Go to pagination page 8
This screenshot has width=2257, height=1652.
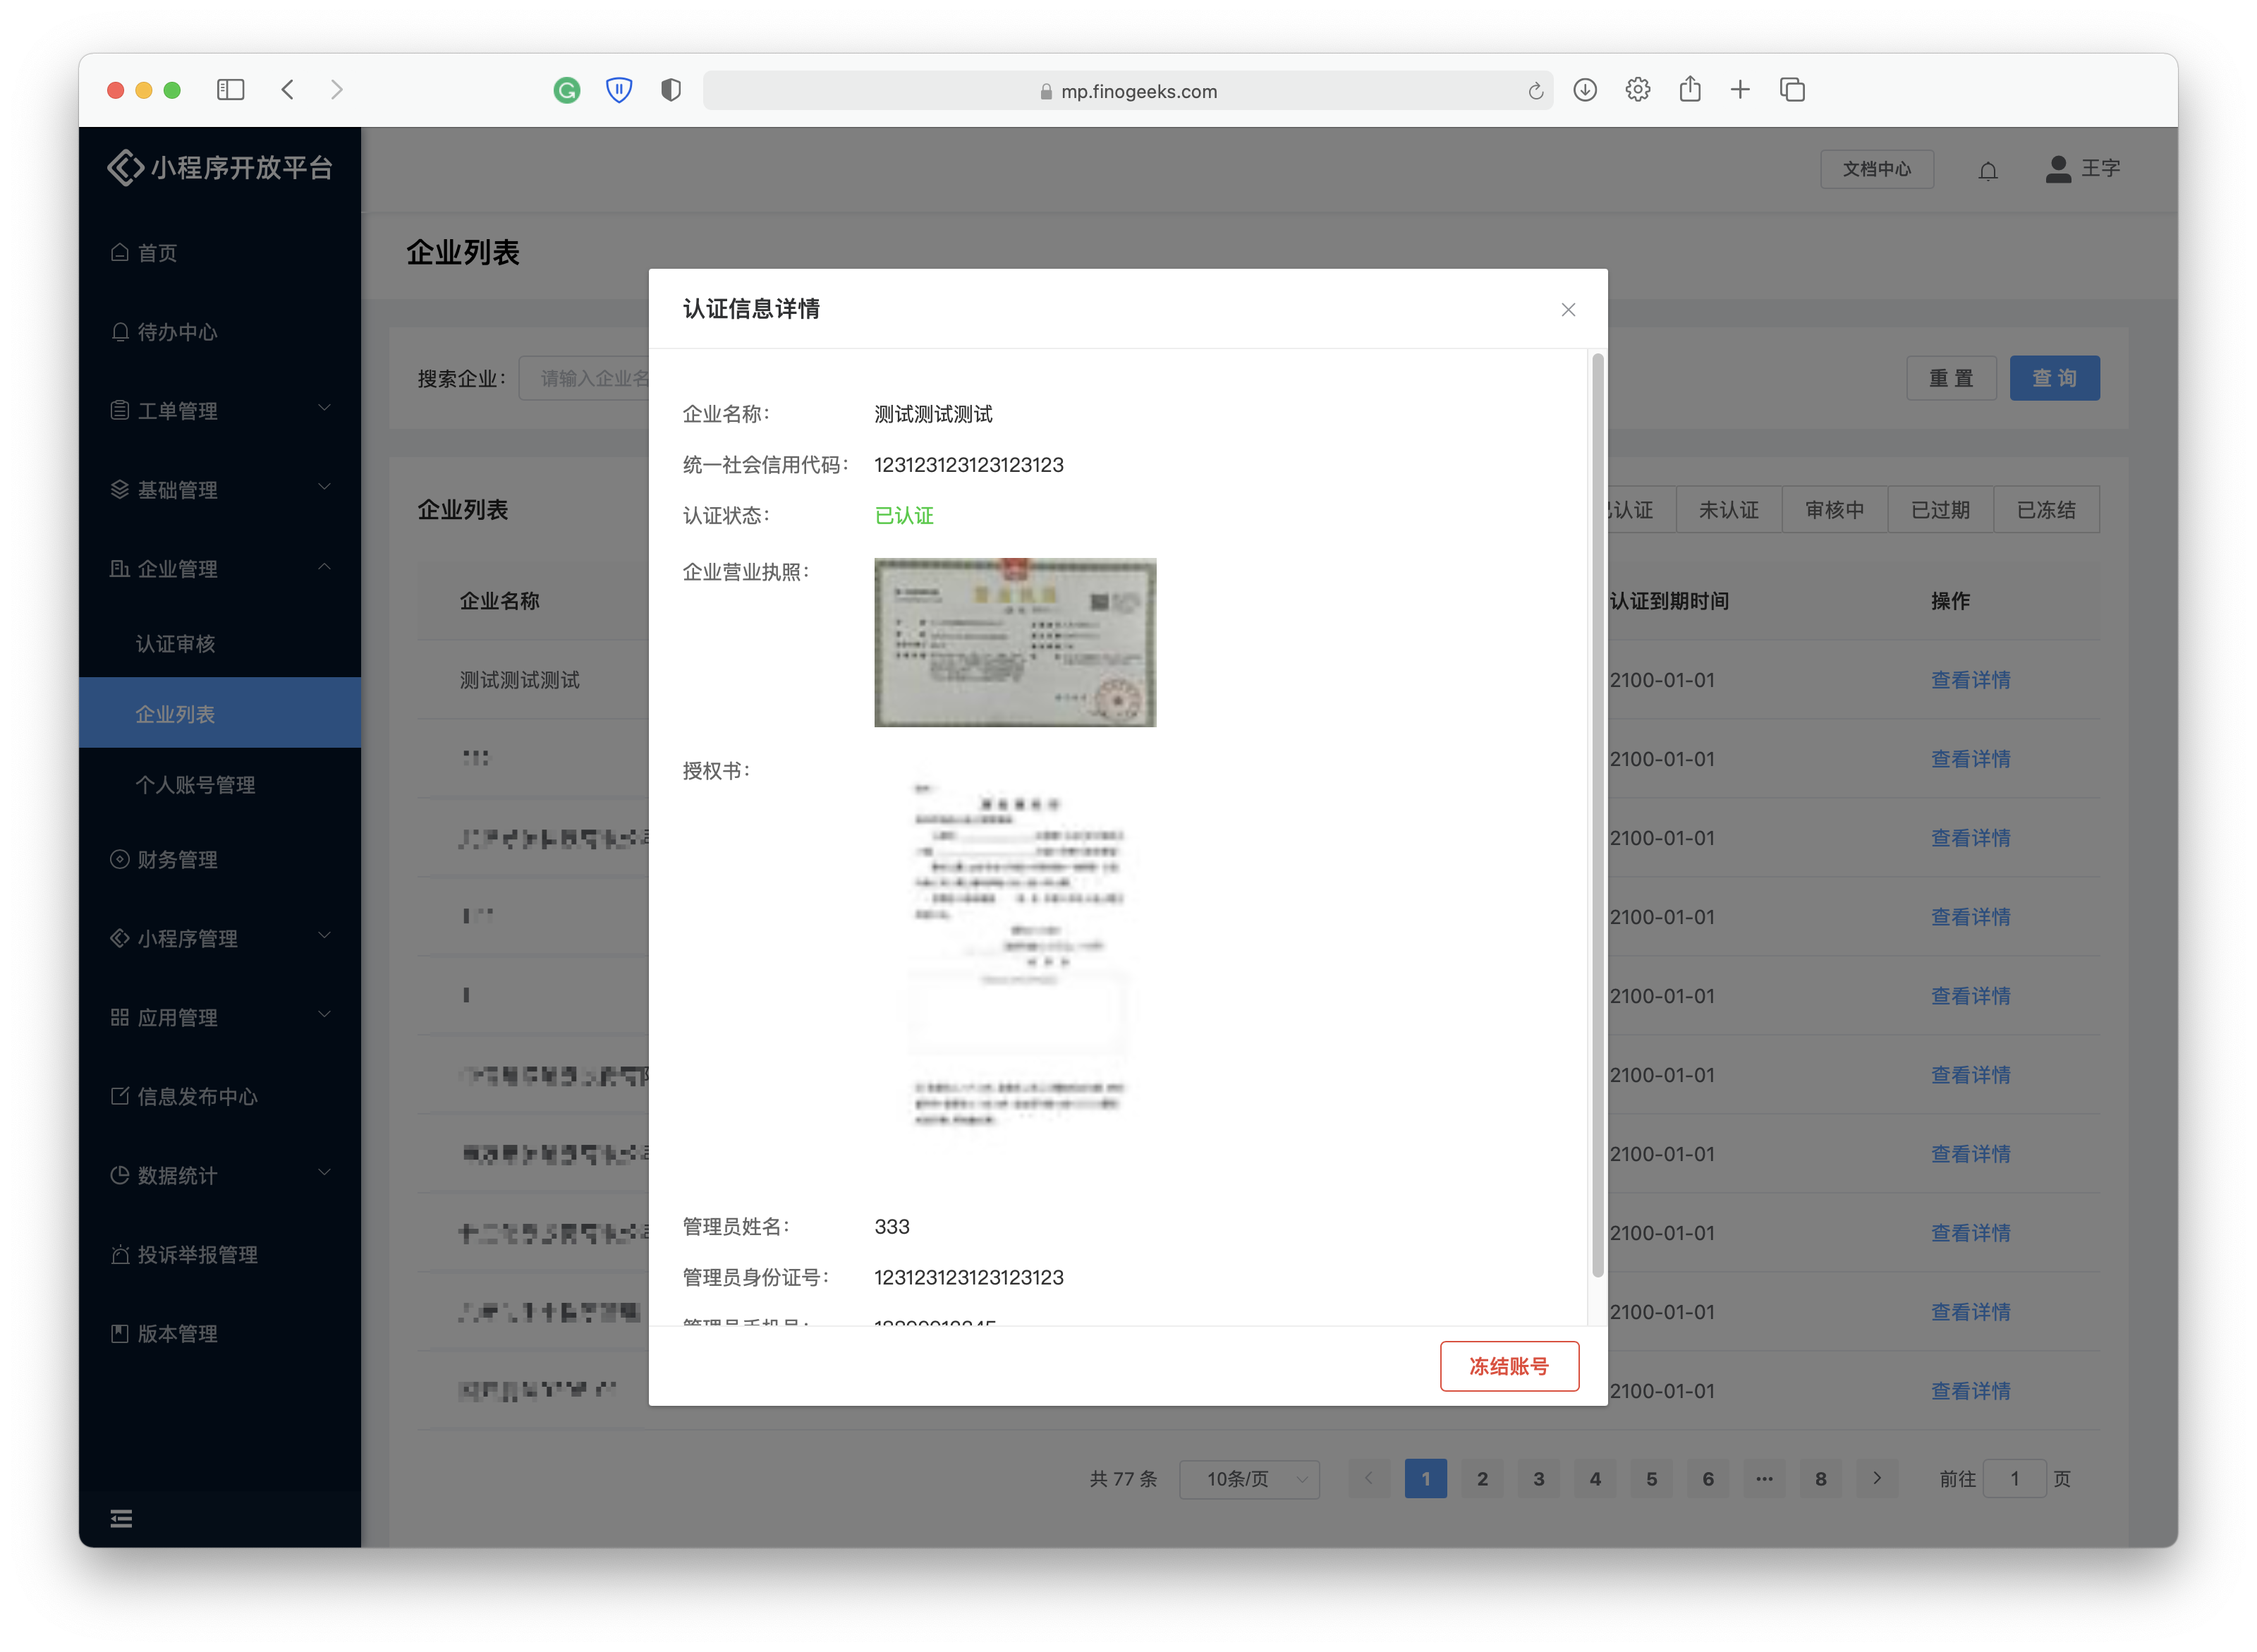(1820, 1478)
